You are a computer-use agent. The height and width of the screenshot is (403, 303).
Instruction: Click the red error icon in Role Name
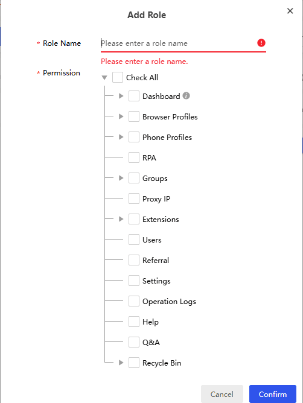pyautogui.click(x=261, y=43)
